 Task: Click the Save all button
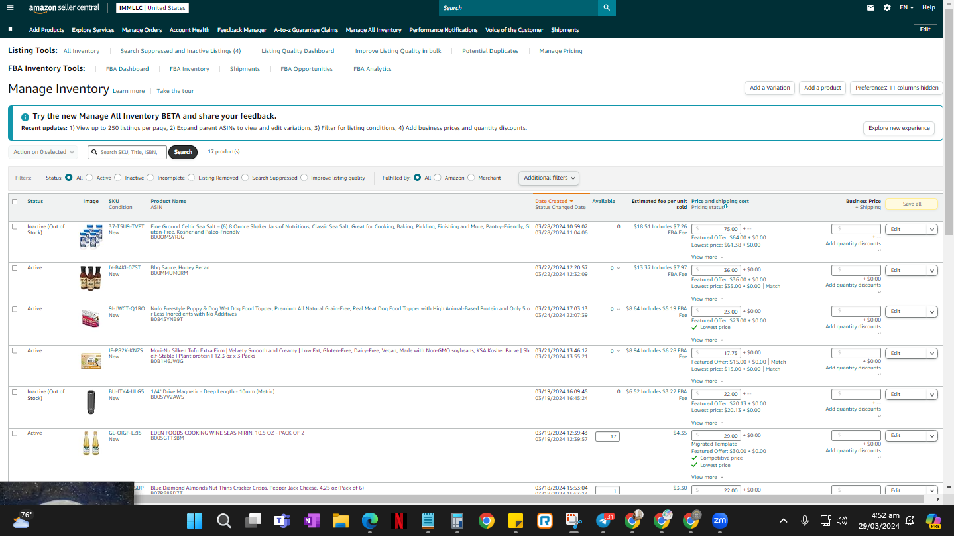[x=912, y=204]
